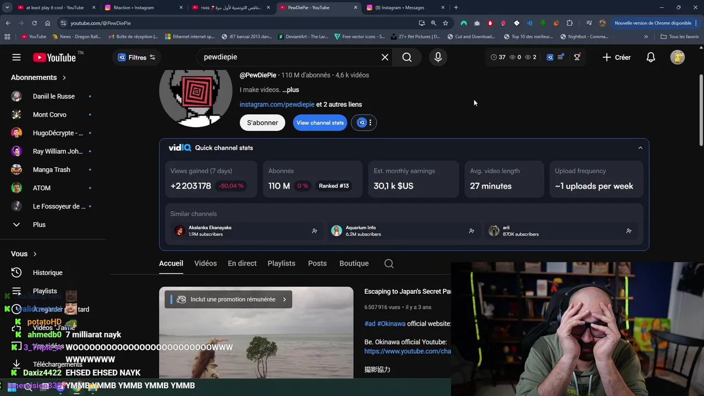The width and height of the screenshot is (704, 396).
Task: Open vidIQ trophy icon in header
Action: pyautogui.click(x=577, y=57)
